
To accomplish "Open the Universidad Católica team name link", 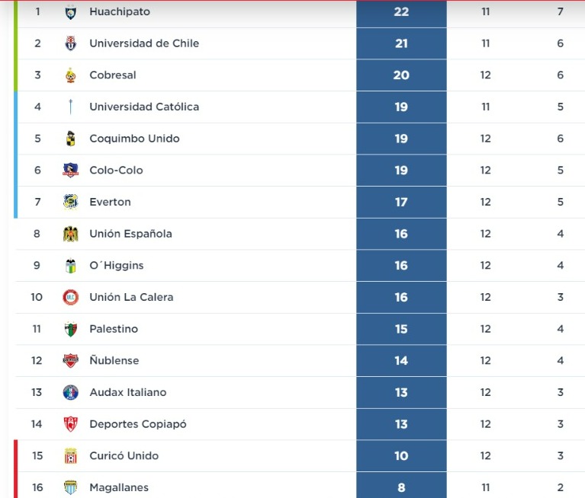I will point(144,107).
